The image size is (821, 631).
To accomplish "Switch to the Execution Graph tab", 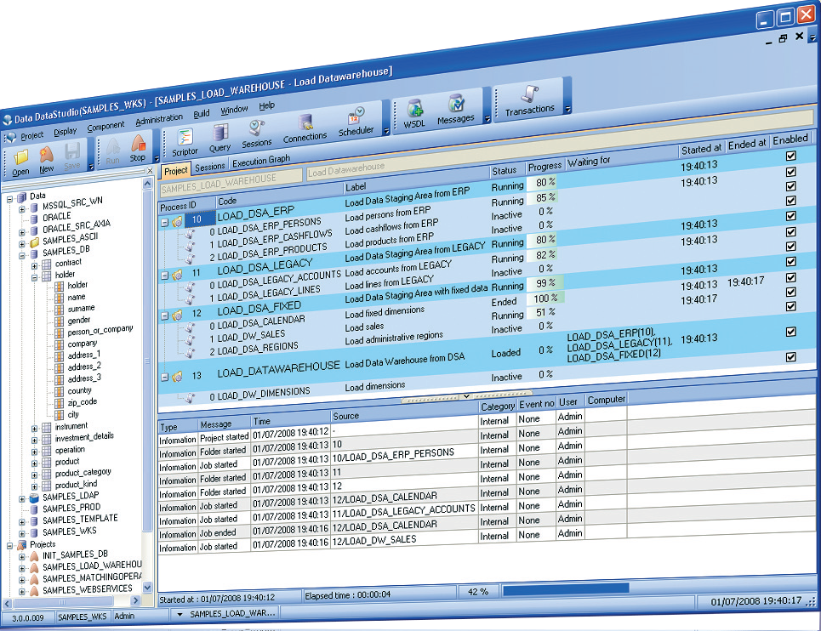I will (x=261, y=161).
